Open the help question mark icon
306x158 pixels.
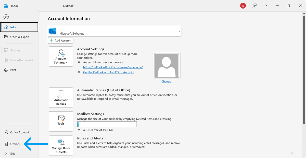(x=266, y=6)
